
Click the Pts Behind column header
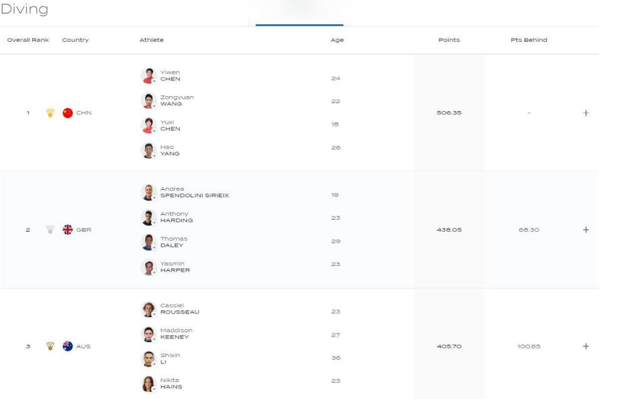[529, 40]
